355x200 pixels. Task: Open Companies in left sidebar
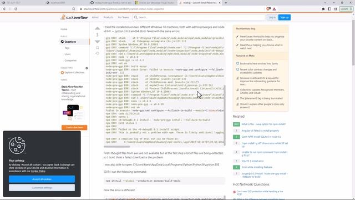click(70, 61)
